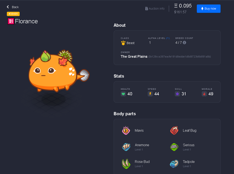Image resolution: width=234 pixels, height=174 pixels.
Task: Select the Serious mouth part icon
Action: tap(174, 147)
